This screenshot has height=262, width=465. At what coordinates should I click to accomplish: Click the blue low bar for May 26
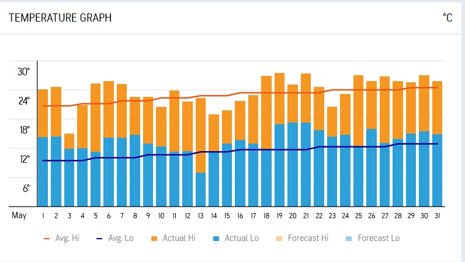pyautogui.click(x=372, y=167)
